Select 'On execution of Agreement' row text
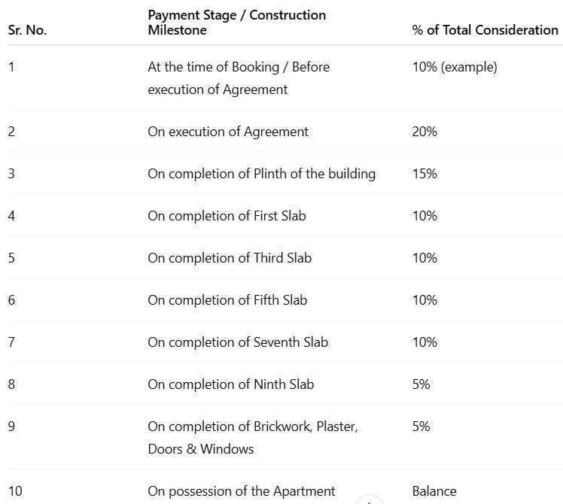563x504 pixels. coord(227,132)
